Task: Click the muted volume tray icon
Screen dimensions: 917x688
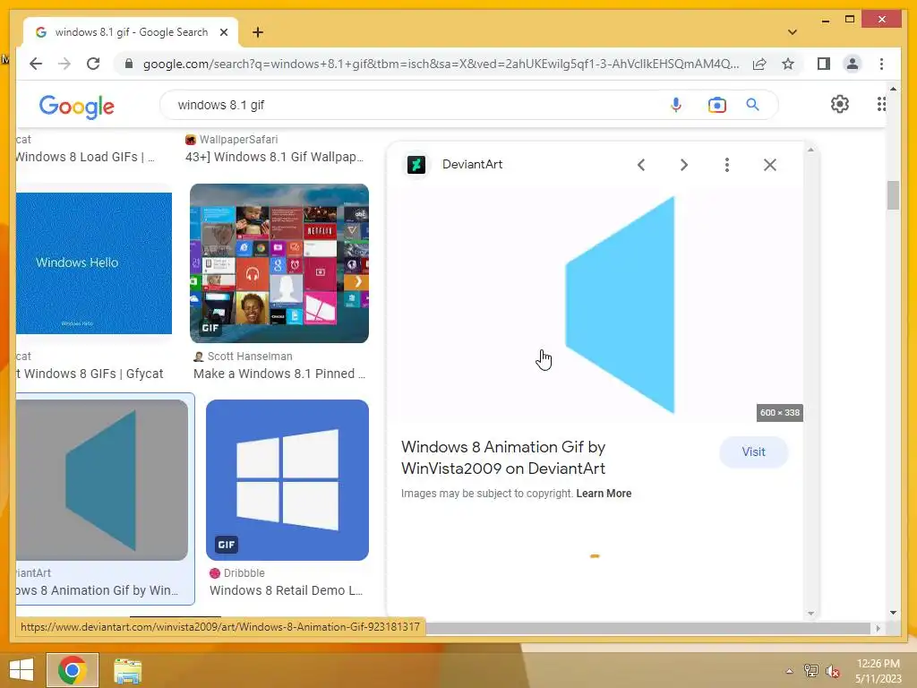Action: tap(833, 671)
